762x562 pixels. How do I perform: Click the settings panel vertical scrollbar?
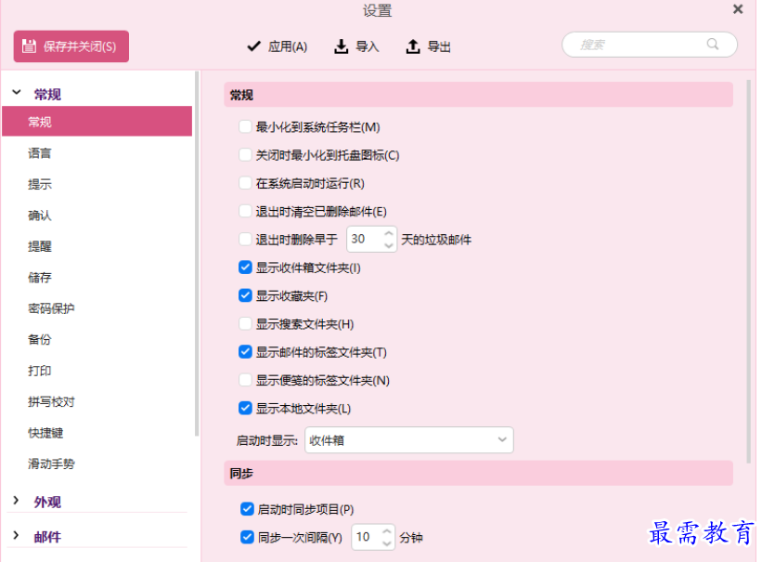coord(748,271)
